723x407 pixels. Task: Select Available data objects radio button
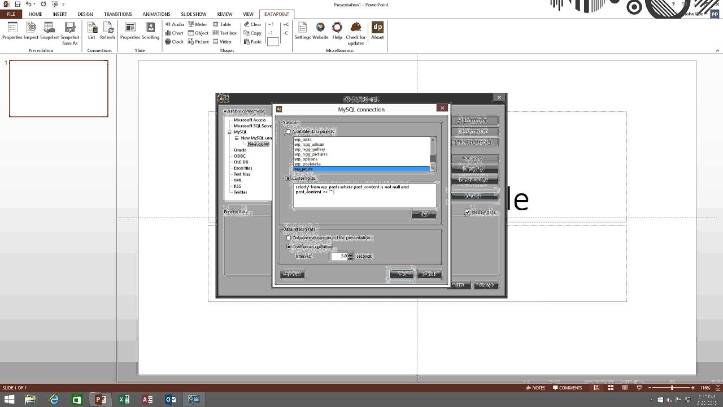coord(289,132)
